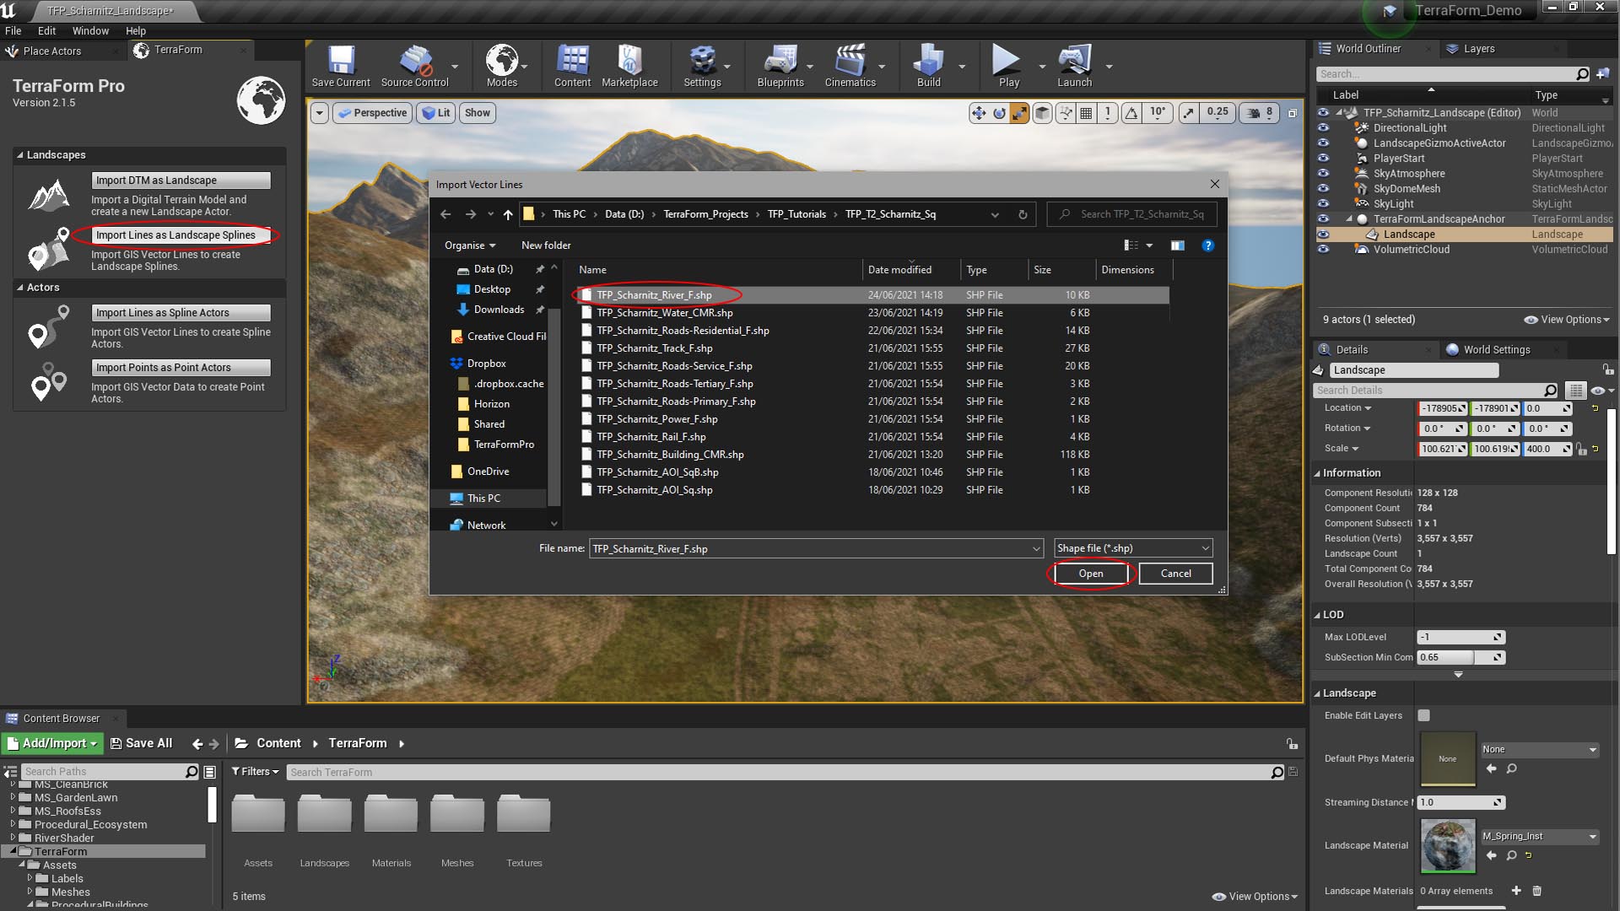Toggle grid snapping in viewport toolbar
This screenshot has height=911, width=1620.
click(1087, 113)
